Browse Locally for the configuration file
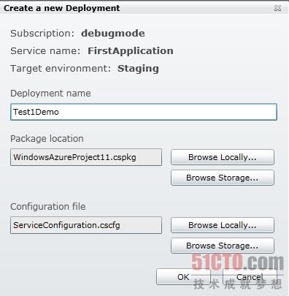 tap(223, 225)
